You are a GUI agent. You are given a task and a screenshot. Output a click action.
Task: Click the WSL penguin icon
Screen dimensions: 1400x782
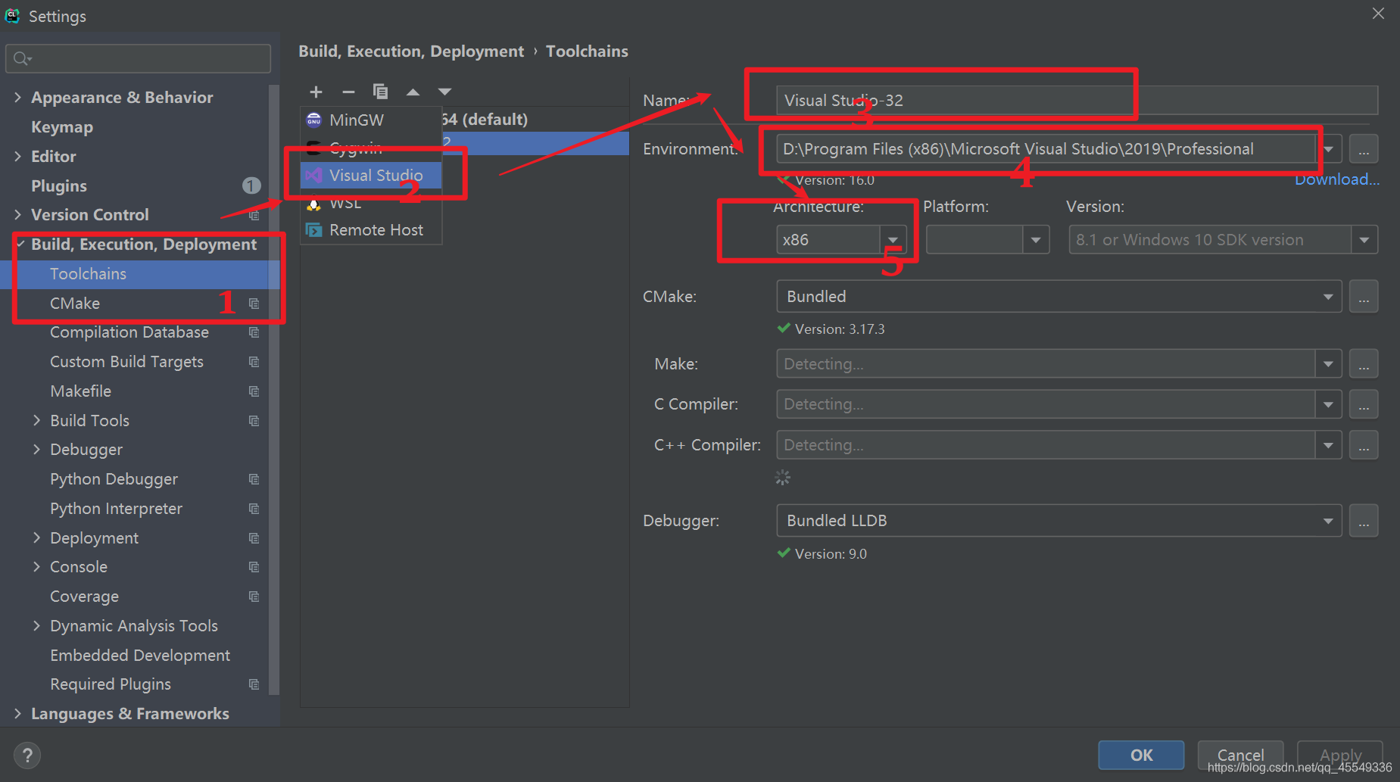(x=313, y=204)
